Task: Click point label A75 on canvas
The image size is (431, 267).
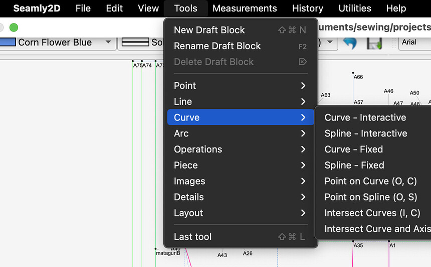Action: pos(138,65)
